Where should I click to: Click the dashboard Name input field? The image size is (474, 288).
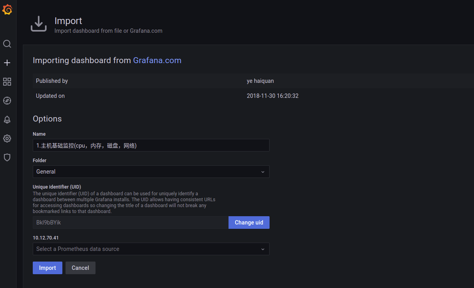(151, 145)
